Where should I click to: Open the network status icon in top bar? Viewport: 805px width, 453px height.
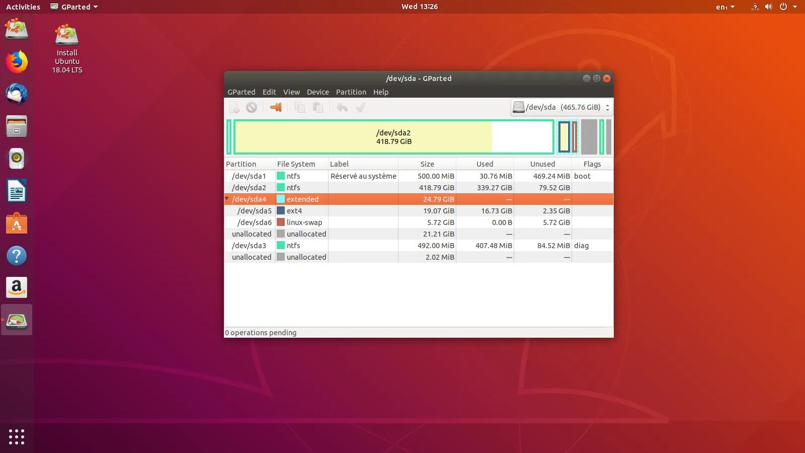755,7
